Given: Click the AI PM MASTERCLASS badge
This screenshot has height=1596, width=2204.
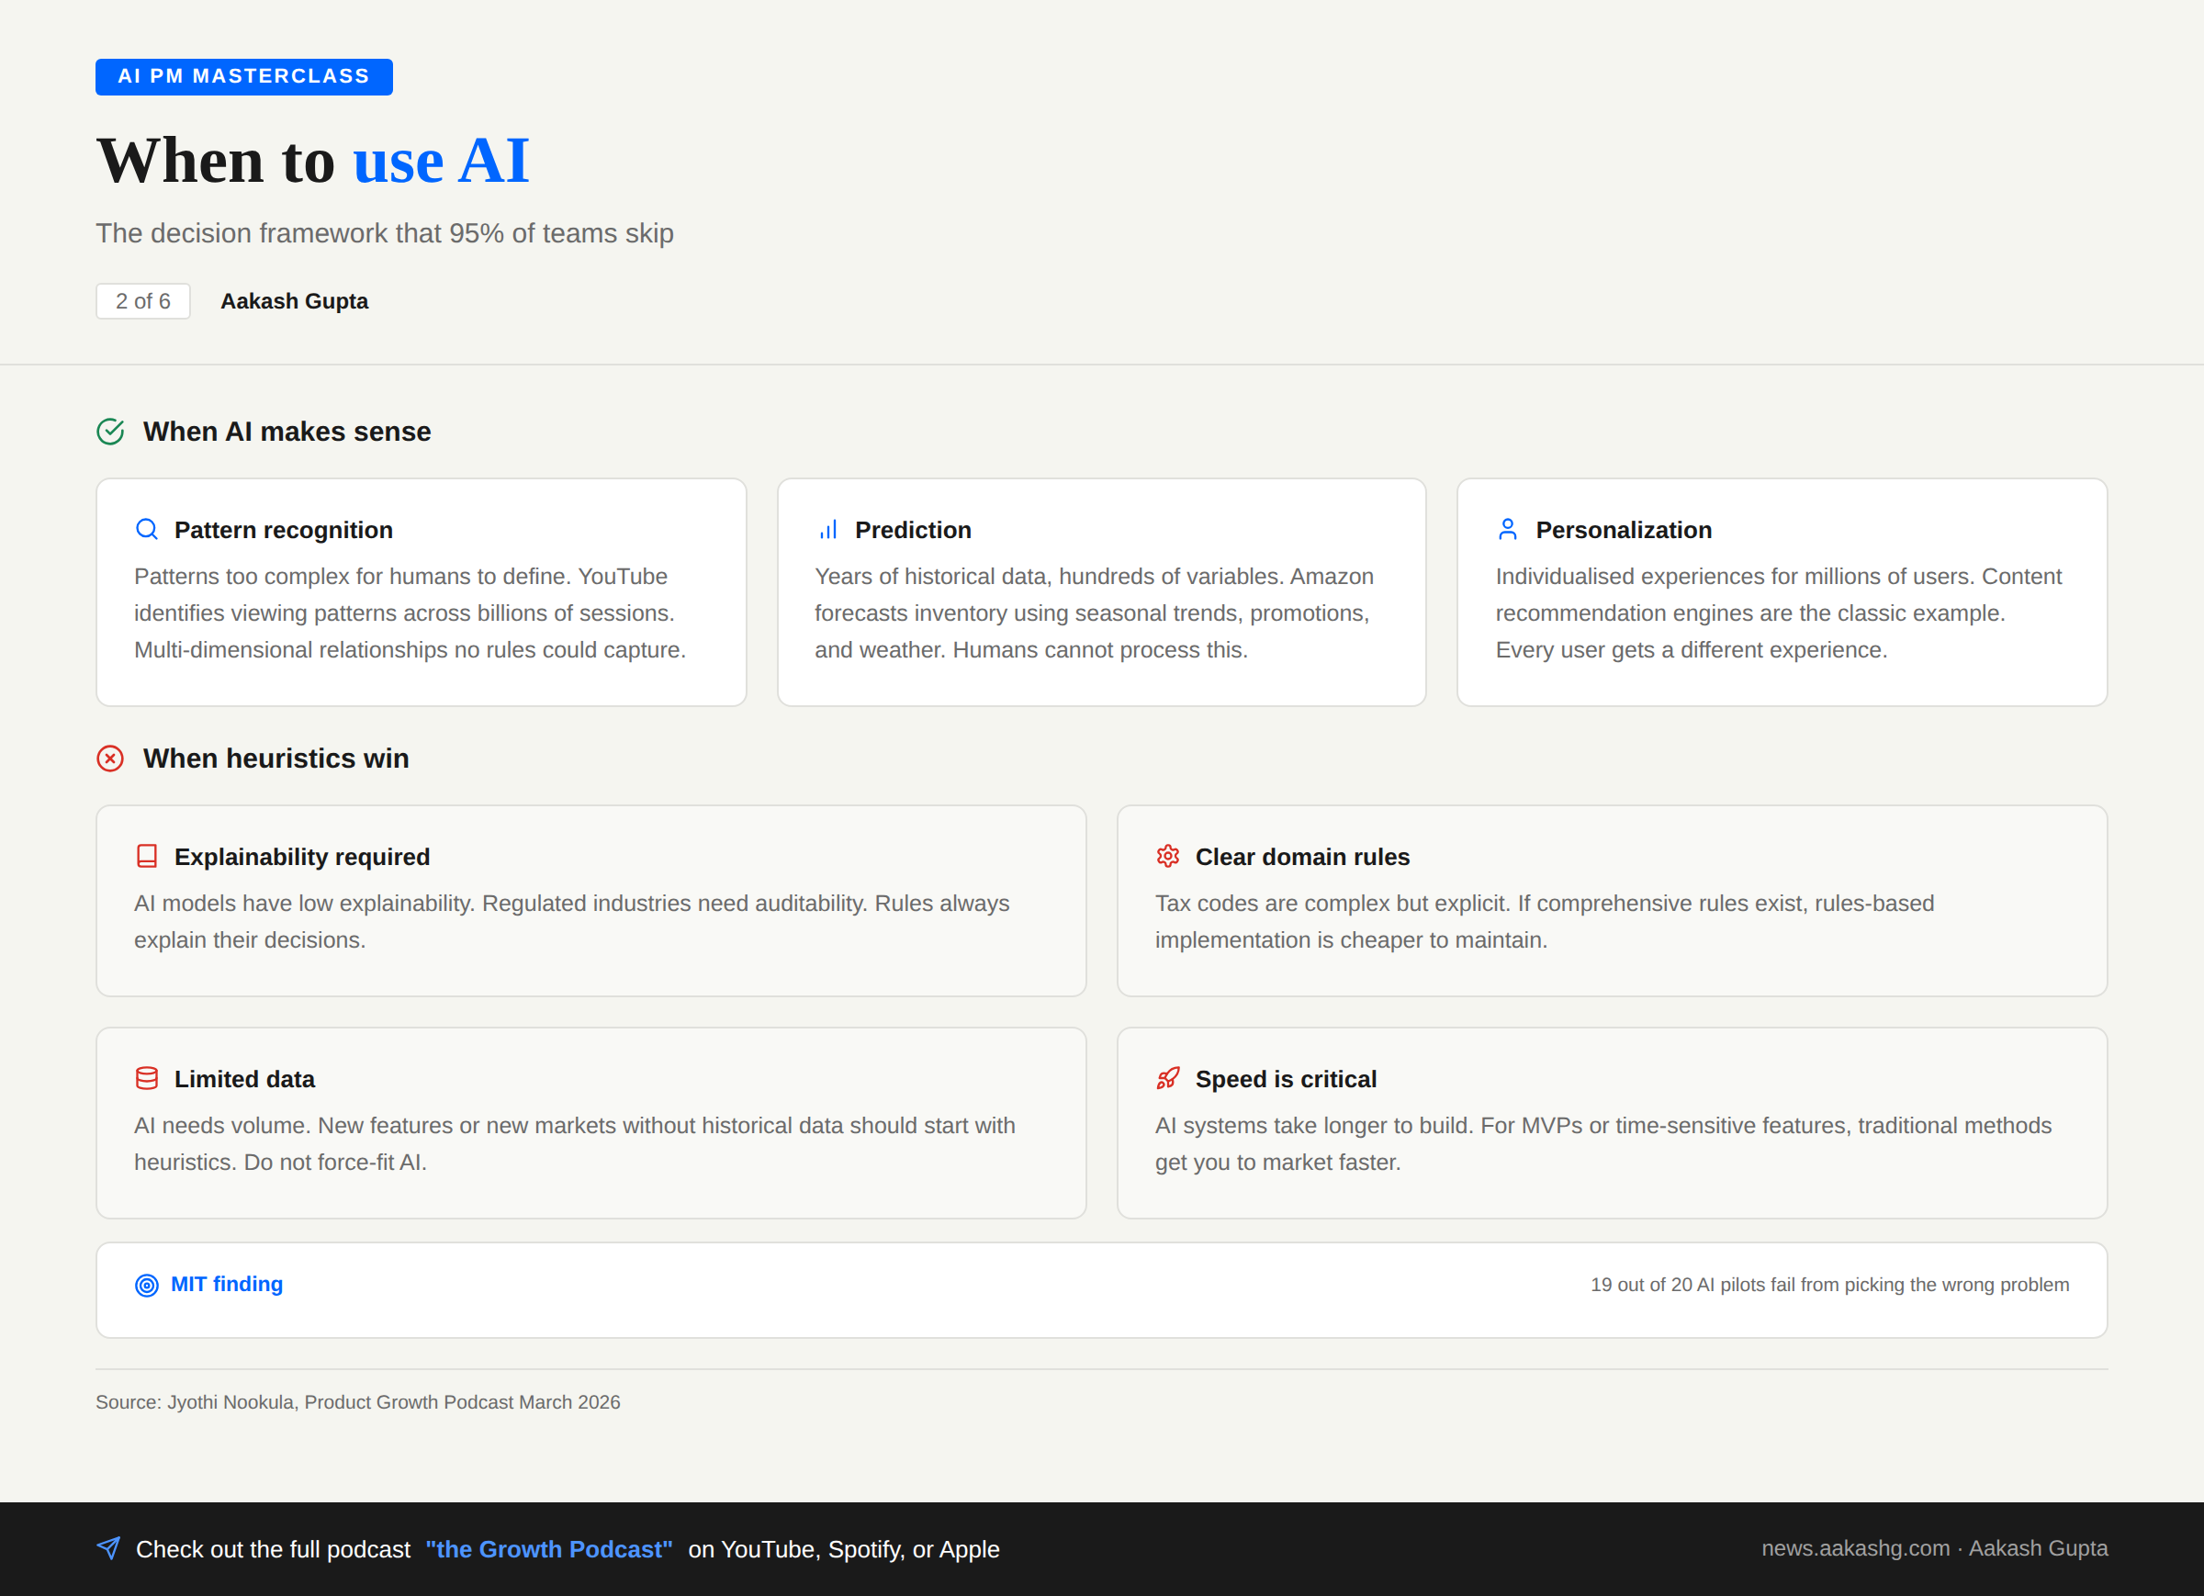Looking at the screenshot, I should (244, 77).
